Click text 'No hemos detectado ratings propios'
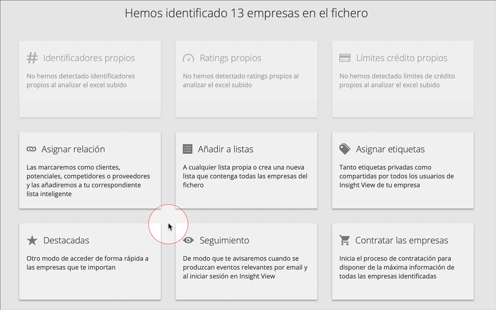 241,80
